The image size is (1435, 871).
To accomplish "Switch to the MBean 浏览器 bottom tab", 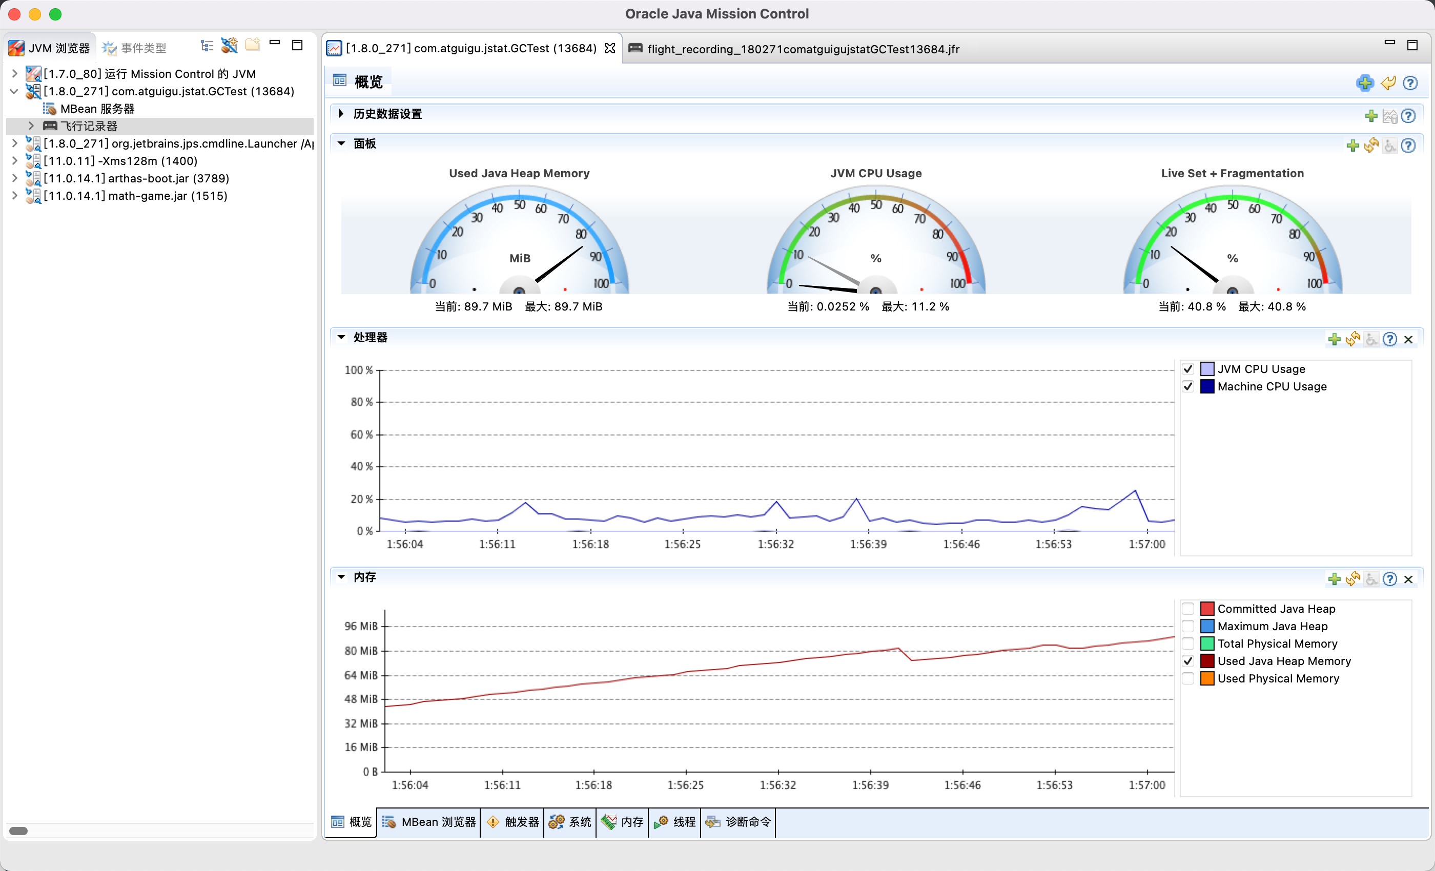I will pyautogui.click(x=428, y=821).
